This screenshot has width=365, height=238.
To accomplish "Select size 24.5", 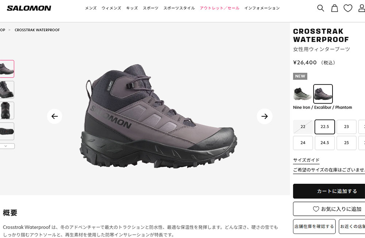I will point(324,143).
